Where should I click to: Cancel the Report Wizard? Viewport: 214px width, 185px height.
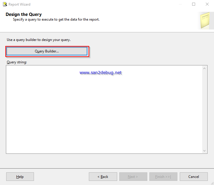click(x=194, y=177)
